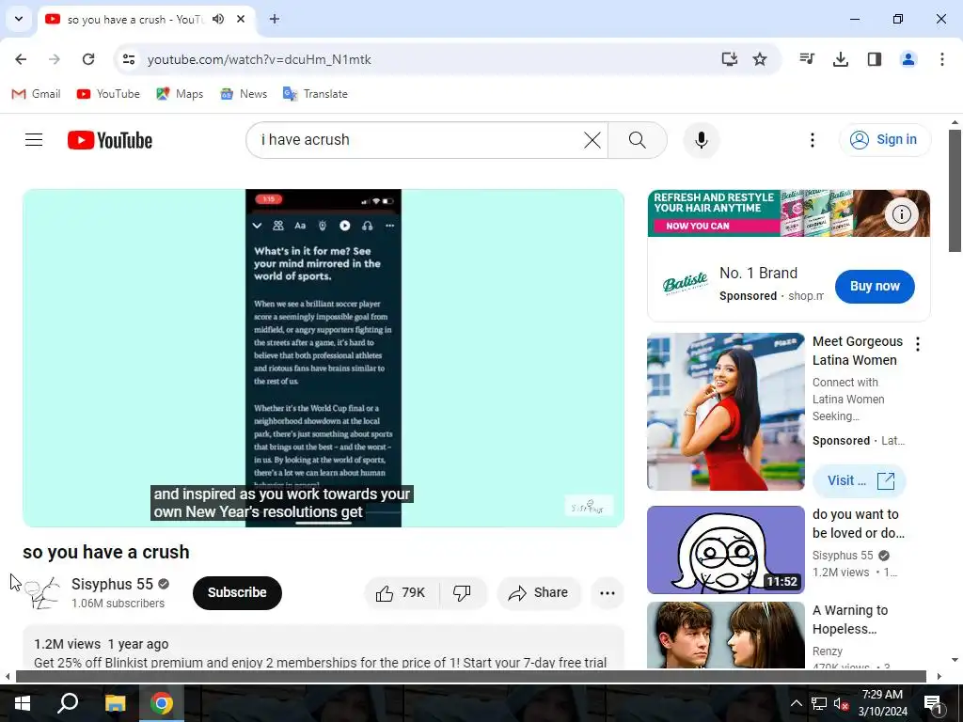Open options for Latina Women ad
The image size is (963, 722).
click(x=918, y=344)
